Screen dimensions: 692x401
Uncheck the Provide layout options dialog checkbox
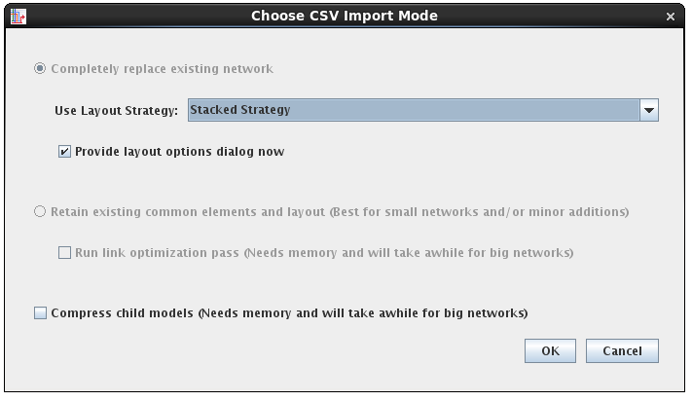point(65,152)
